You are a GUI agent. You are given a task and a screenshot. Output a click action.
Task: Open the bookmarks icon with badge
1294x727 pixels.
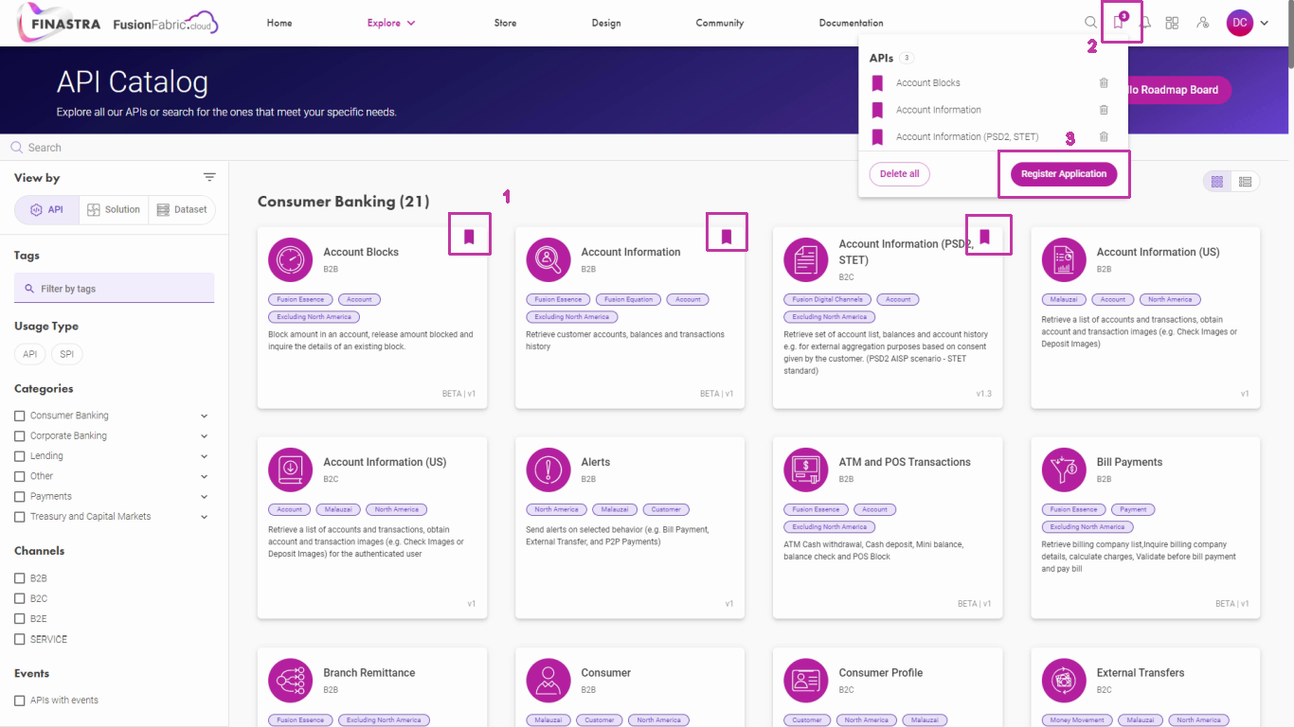click(x=1119, y=23)
